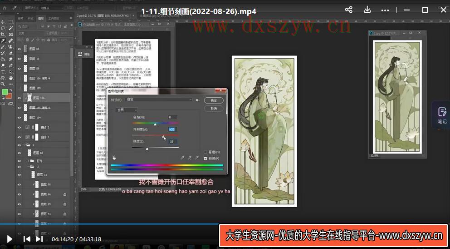
Task: Click the Lightness slider track
Action: [x=155, y=148]
